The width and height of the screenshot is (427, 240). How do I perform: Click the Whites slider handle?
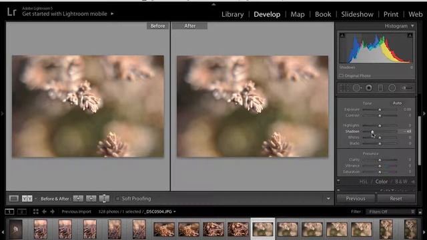click(x=380, y=137)
